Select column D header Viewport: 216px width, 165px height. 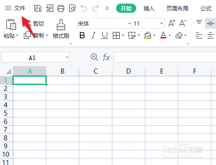click(128, 71)
